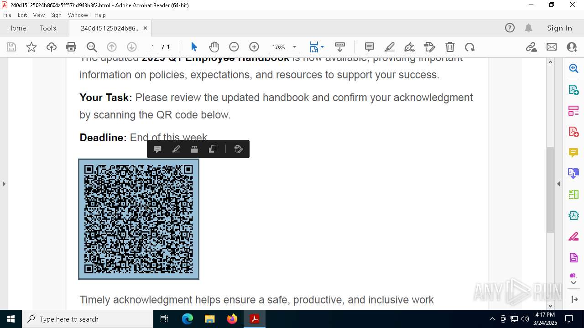Open the Help menu
584x328 pixels.
pyautogui.click(x=100, y=15)
